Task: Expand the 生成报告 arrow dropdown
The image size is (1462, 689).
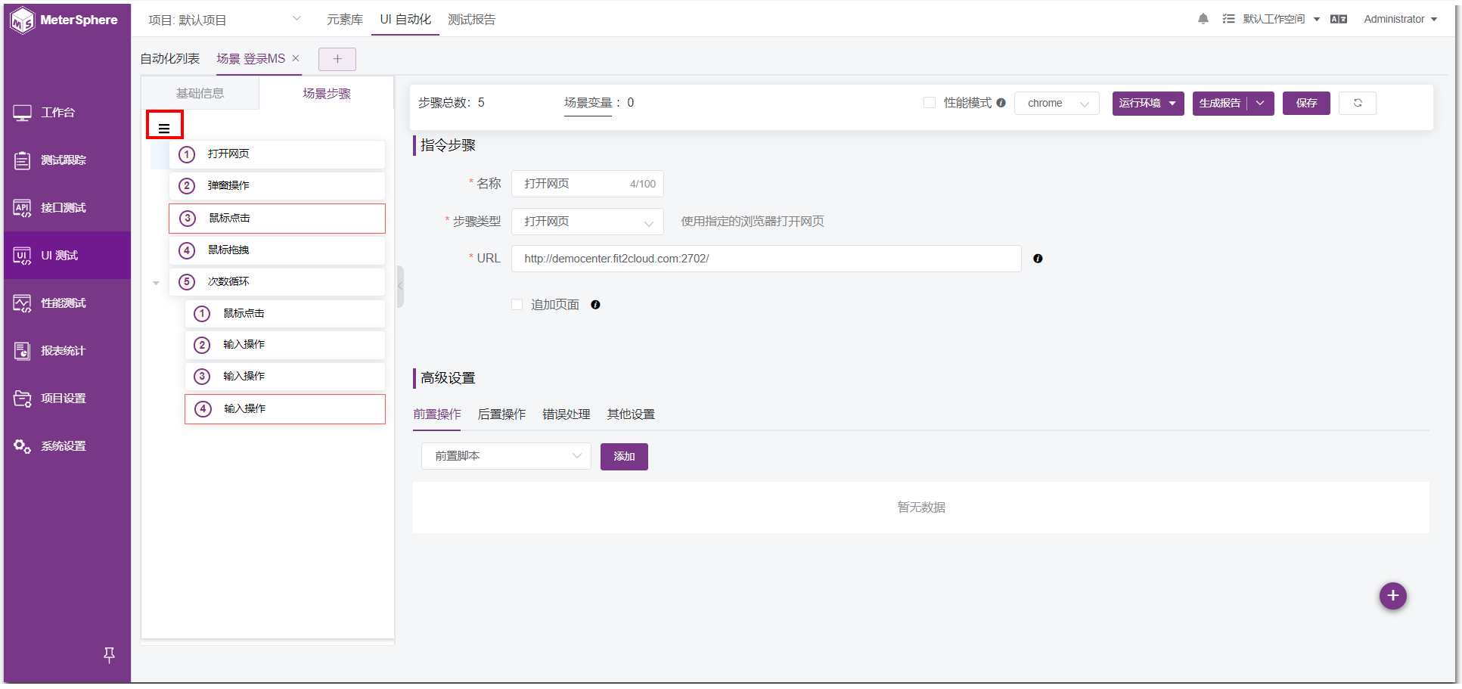Action: click(1261, 103)
